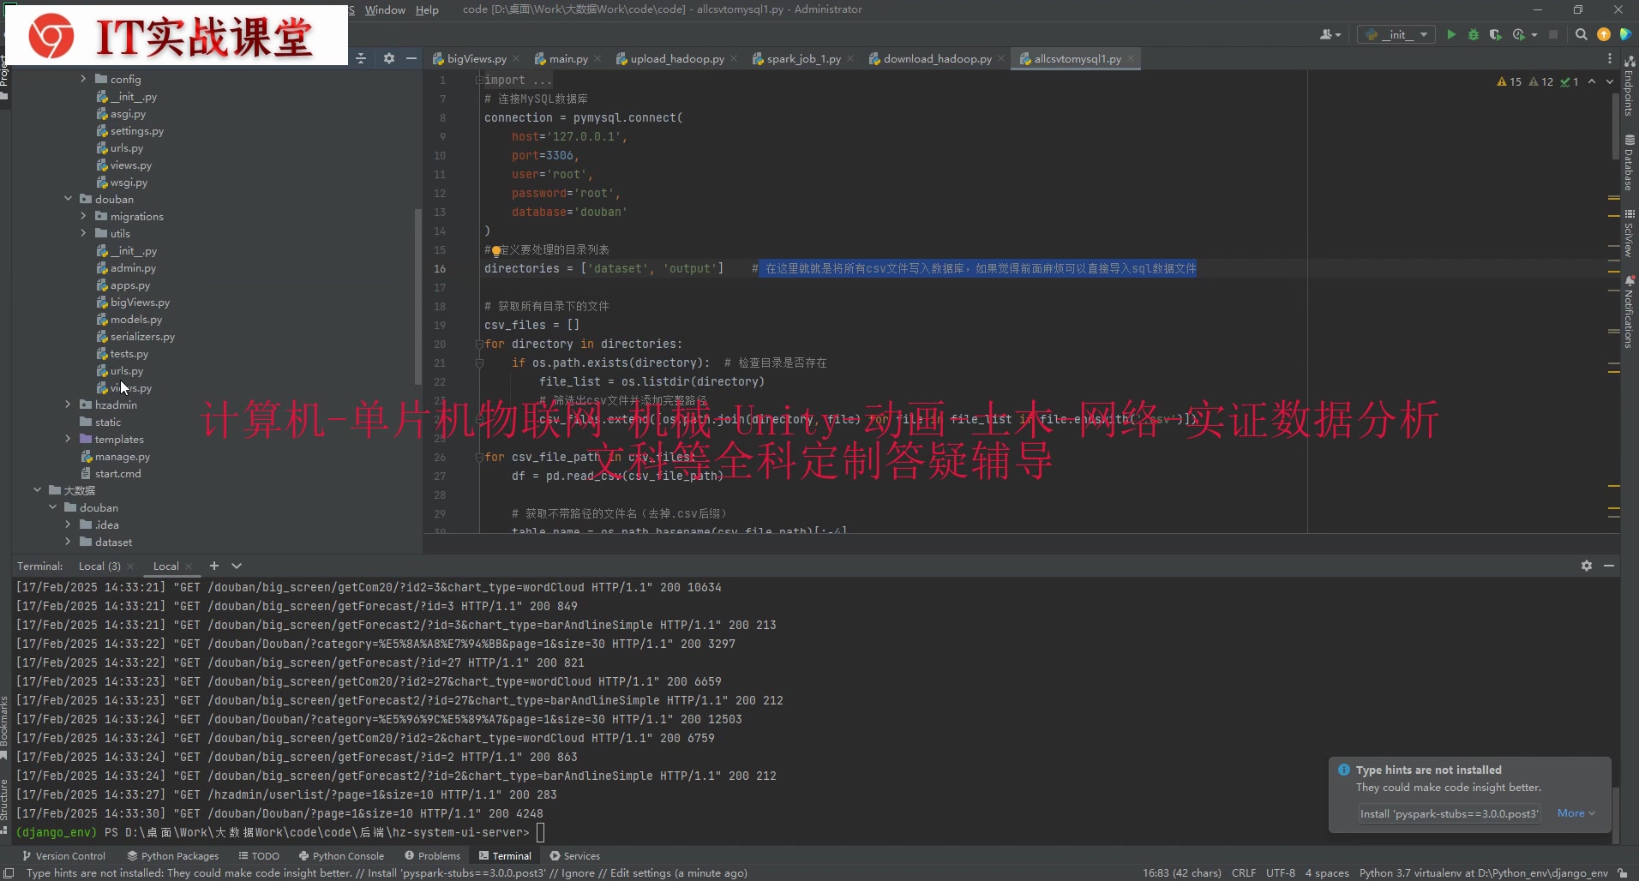Viewport: 1639px width, 881px height.
Task: Open terminal sessions dropdown chevron
Action: click(237, 566)
